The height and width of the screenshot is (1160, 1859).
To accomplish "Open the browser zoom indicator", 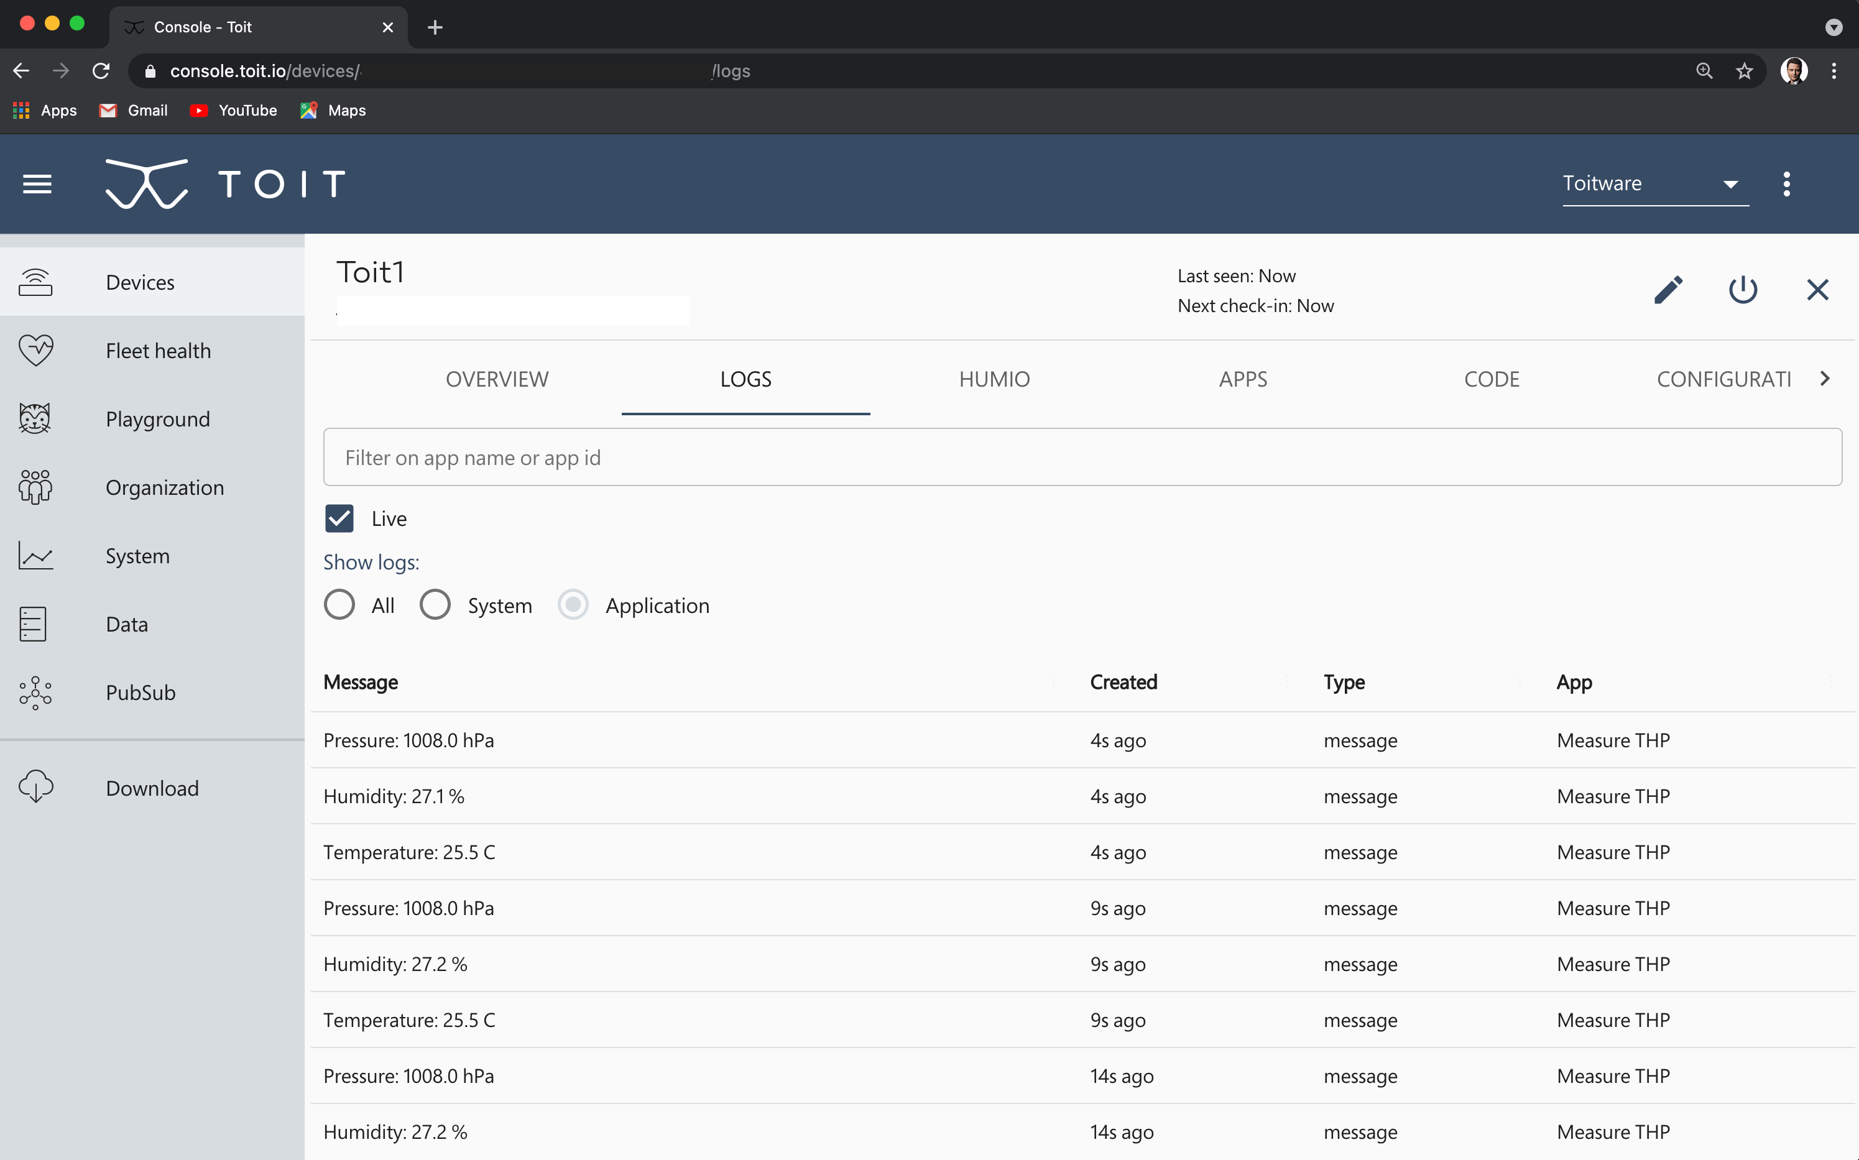I will [x=1704, y=71].
